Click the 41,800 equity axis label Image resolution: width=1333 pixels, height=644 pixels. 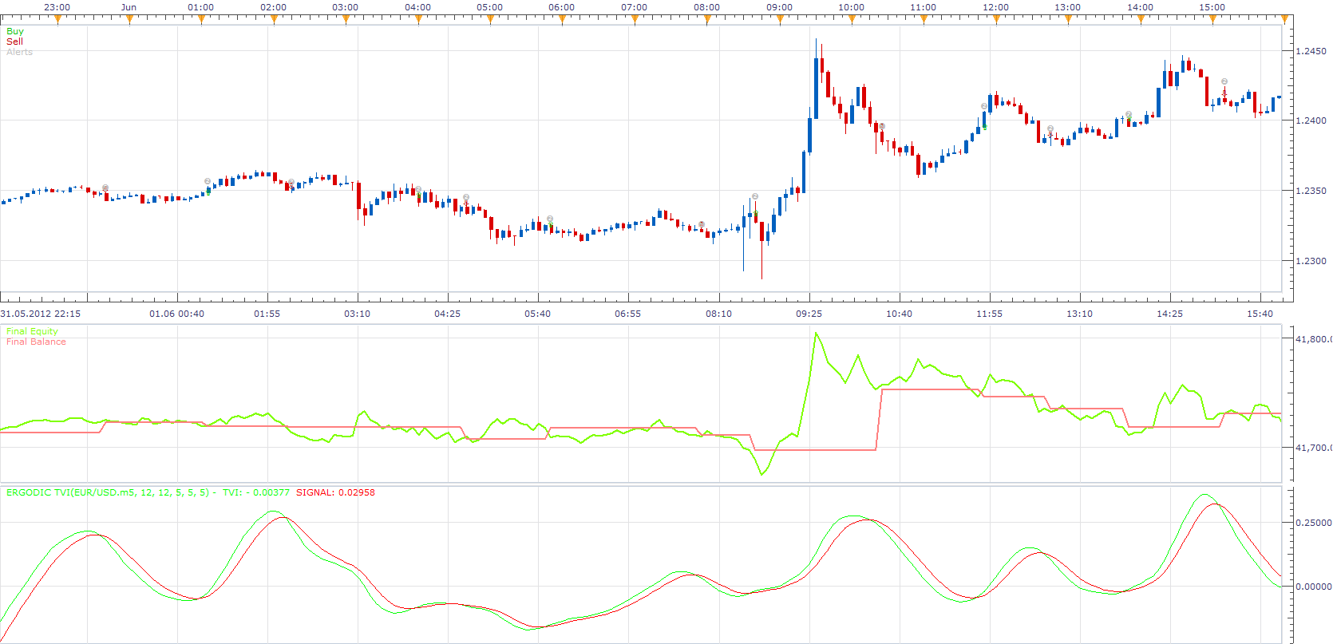1313,339
